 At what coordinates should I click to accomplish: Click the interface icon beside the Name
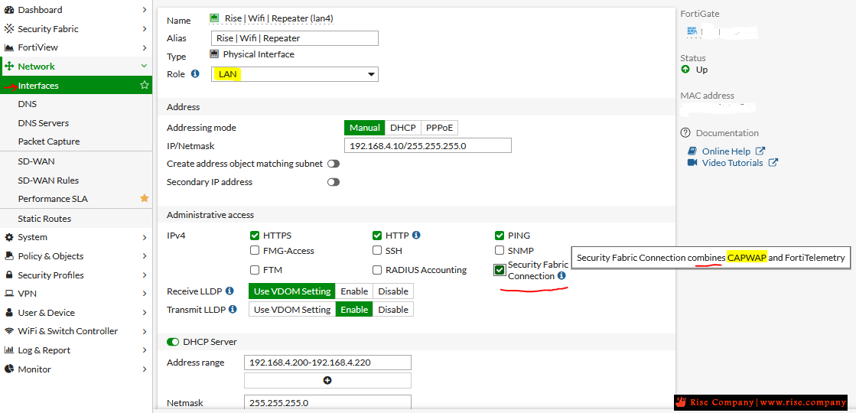pyautogui.click(x=214, y=18)
